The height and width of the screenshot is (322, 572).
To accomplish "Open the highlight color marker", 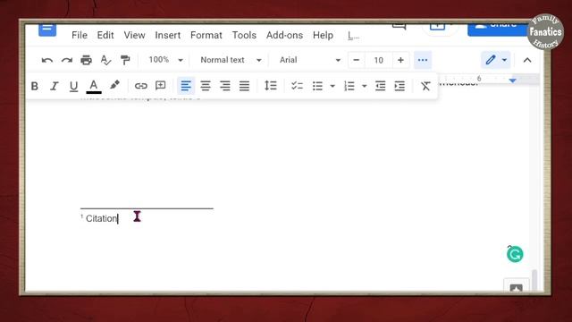I will 114,86.
